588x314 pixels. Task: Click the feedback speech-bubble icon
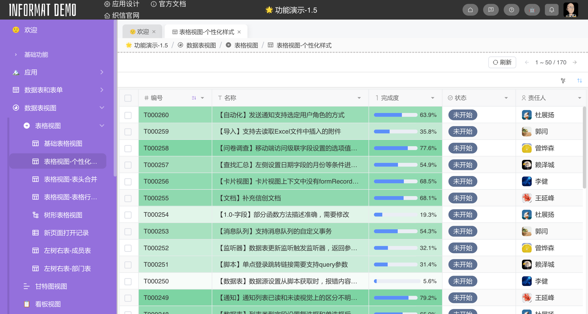click(x=491, y=10)
